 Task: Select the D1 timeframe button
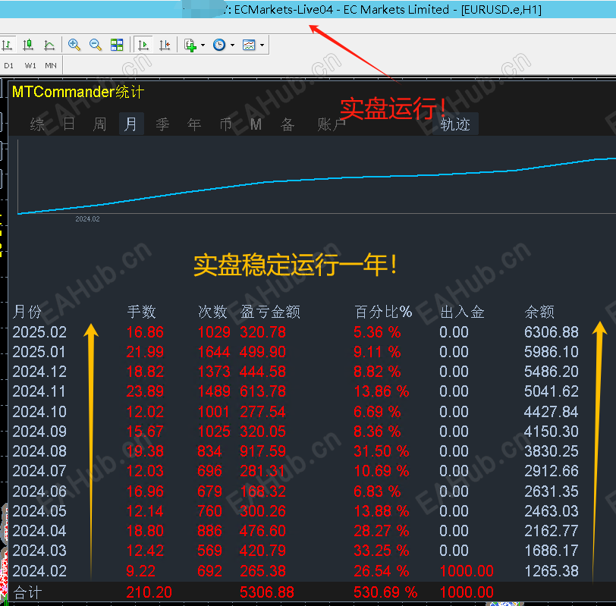(8, 65)
